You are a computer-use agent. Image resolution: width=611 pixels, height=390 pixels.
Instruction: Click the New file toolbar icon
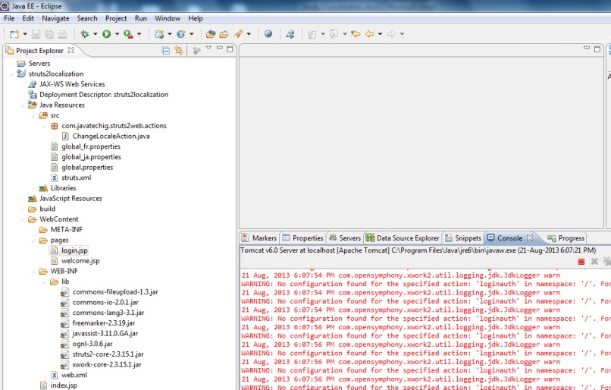tap(13, 34)
